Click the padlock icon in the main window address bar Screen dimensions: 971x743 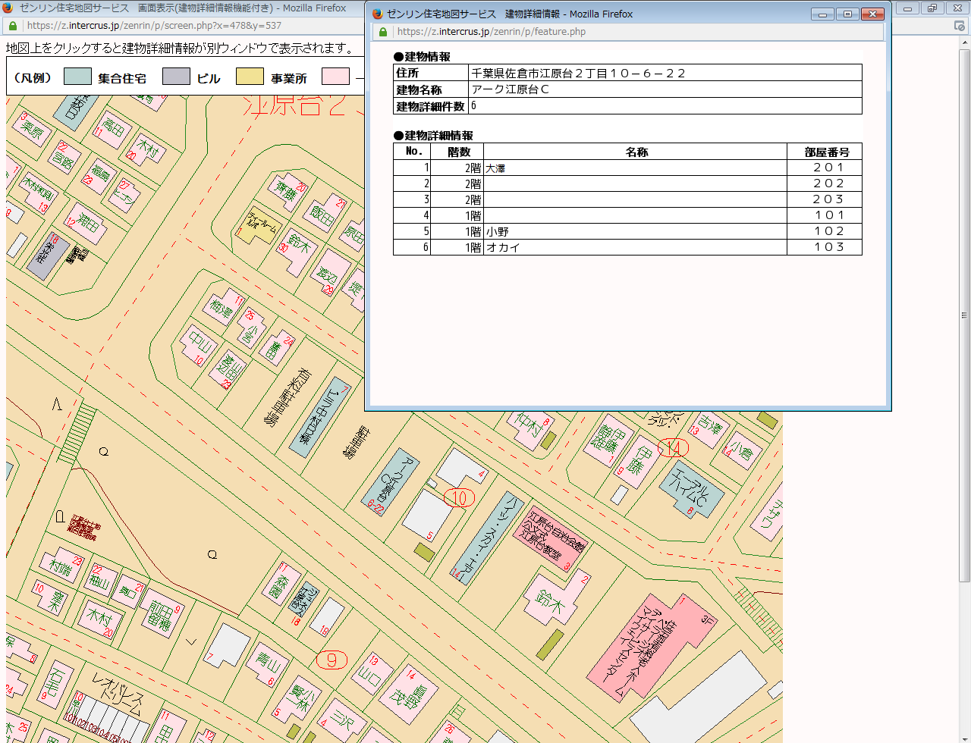point(13,26)
